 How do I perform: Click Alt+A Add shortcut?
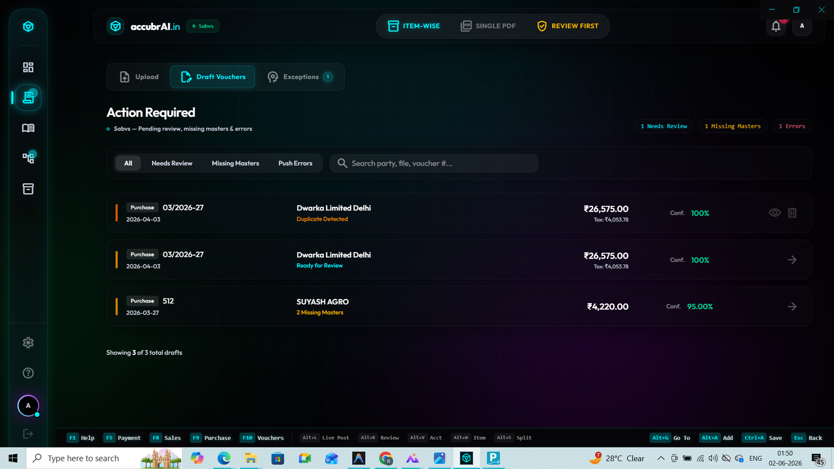pyautogui.click(x=716, y=438)
